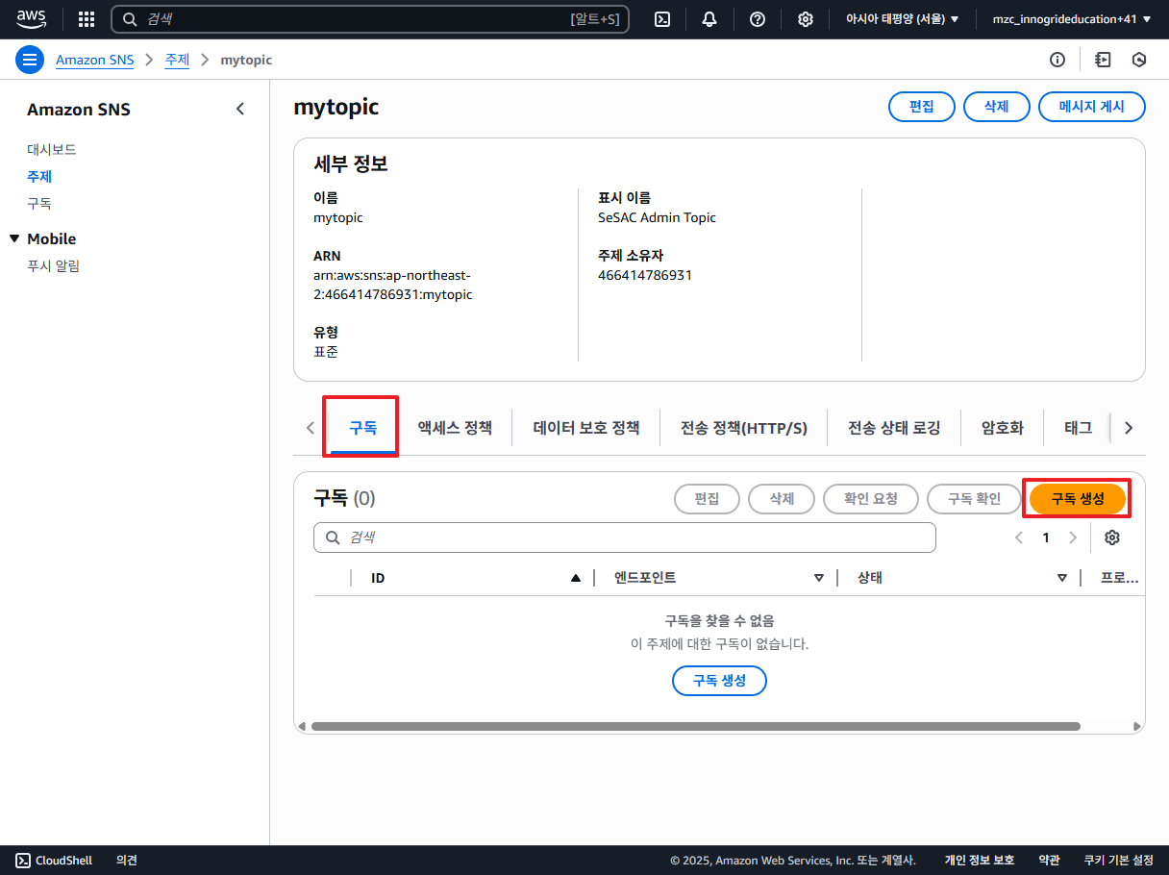Click the 메시지 게시 button
This screenshot has height=875, width=1169.
point(1092,107)
